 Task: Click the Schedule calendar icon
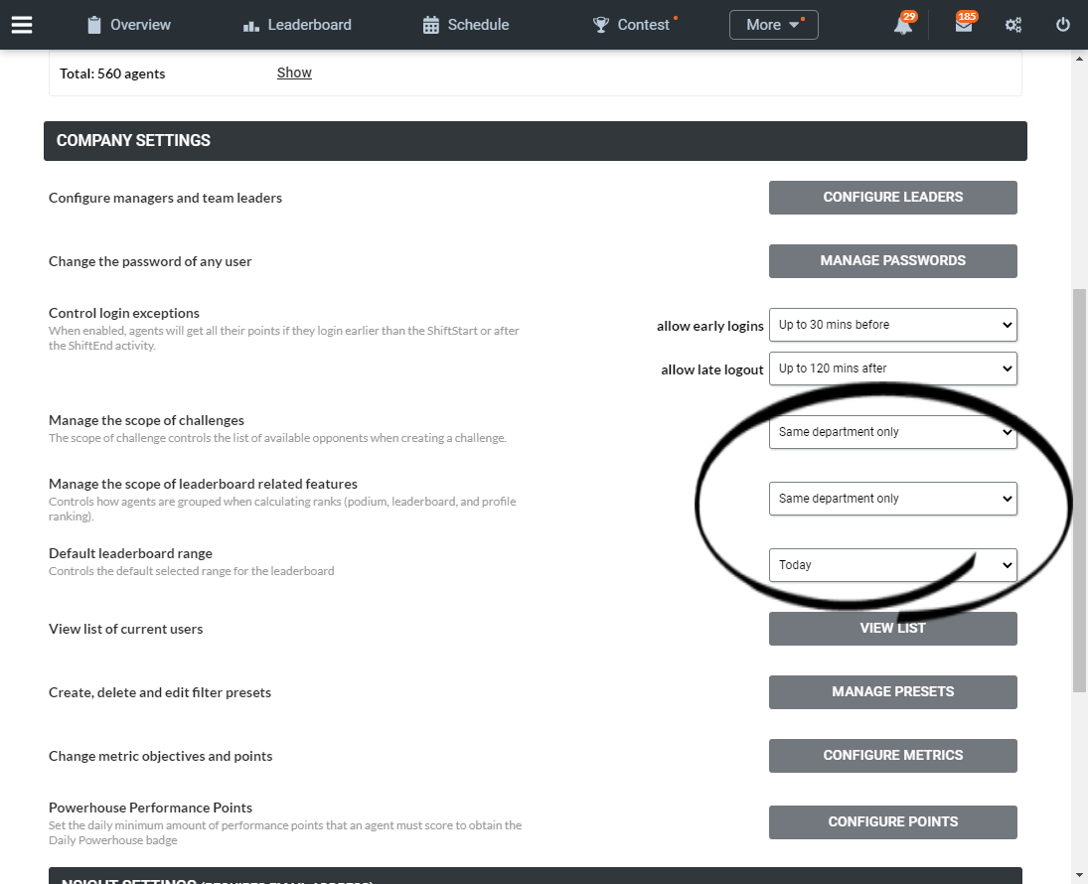pos(431,26)
